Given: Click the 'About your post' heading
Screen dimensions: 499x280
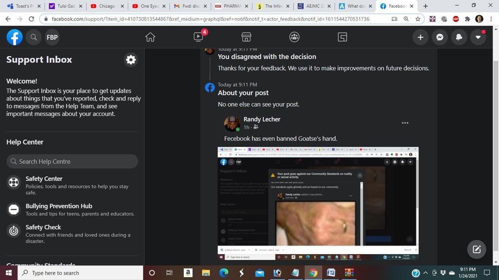Looking at the screenshot, I should pos(243,93).
